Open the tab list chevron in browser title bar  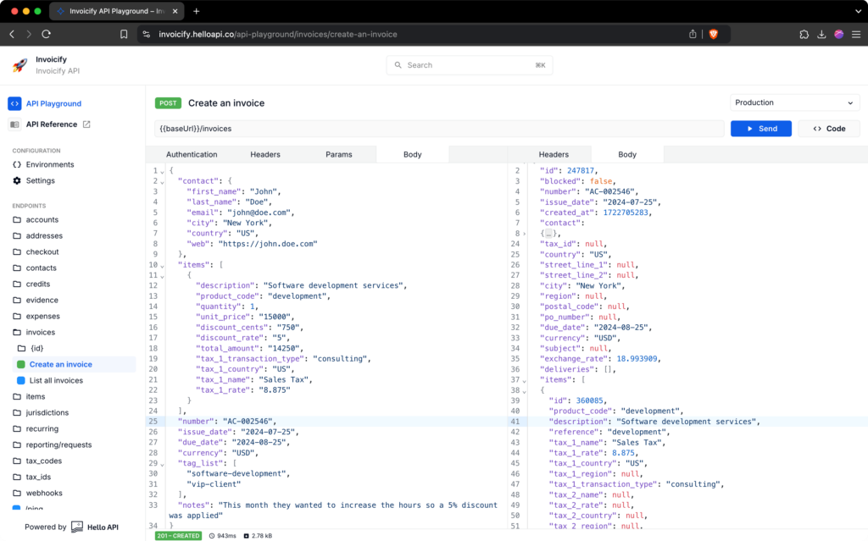(x=858, y=11)
